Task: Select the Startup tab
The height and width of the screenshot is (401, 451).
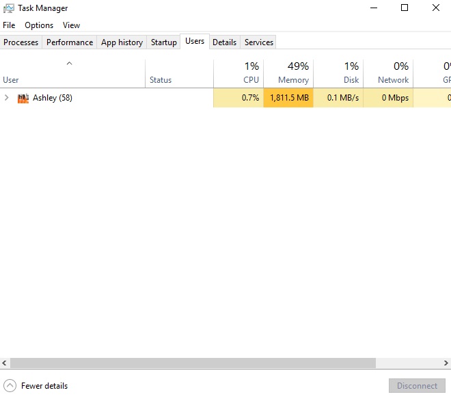Action: (164, 42)
